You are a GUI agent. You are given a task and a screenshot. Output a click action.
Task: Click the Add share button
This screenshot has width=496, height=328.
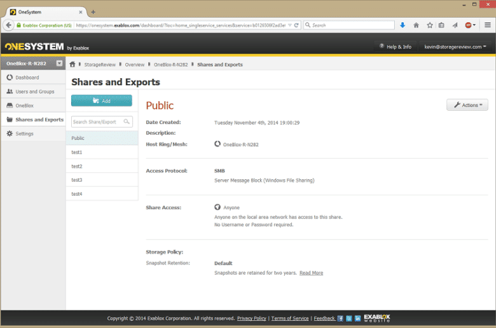[102, 100]
